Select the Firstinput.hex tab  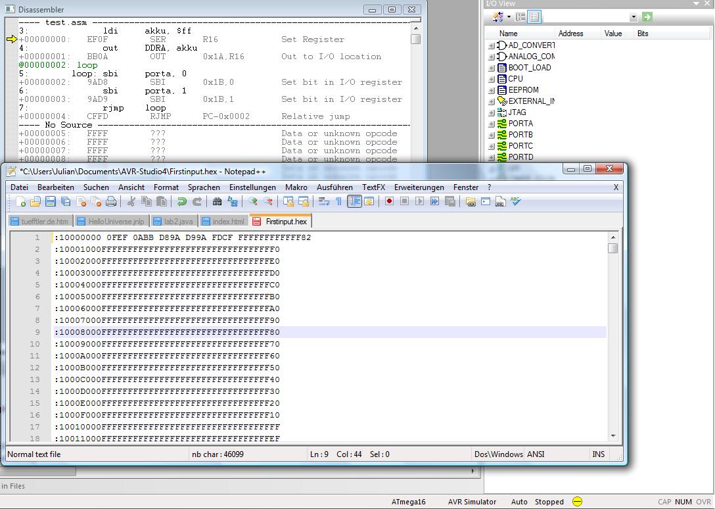(281, 222)
